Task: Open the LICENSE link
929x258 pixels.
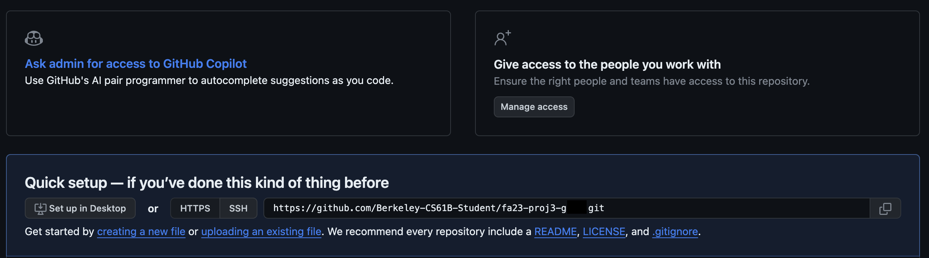Action: [x=604, y=232]
